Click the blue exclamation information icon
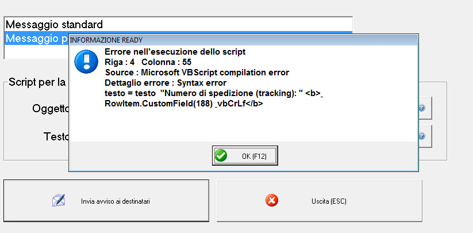Screen dimensions: 473x233 coord(86,62)
